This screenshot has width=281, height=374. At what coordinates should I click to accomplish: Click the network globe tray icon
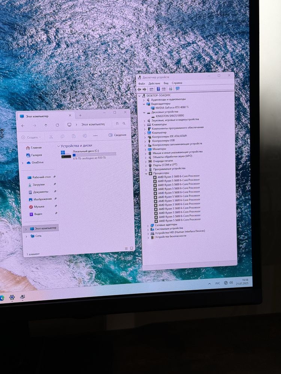(x=226, y=283)
